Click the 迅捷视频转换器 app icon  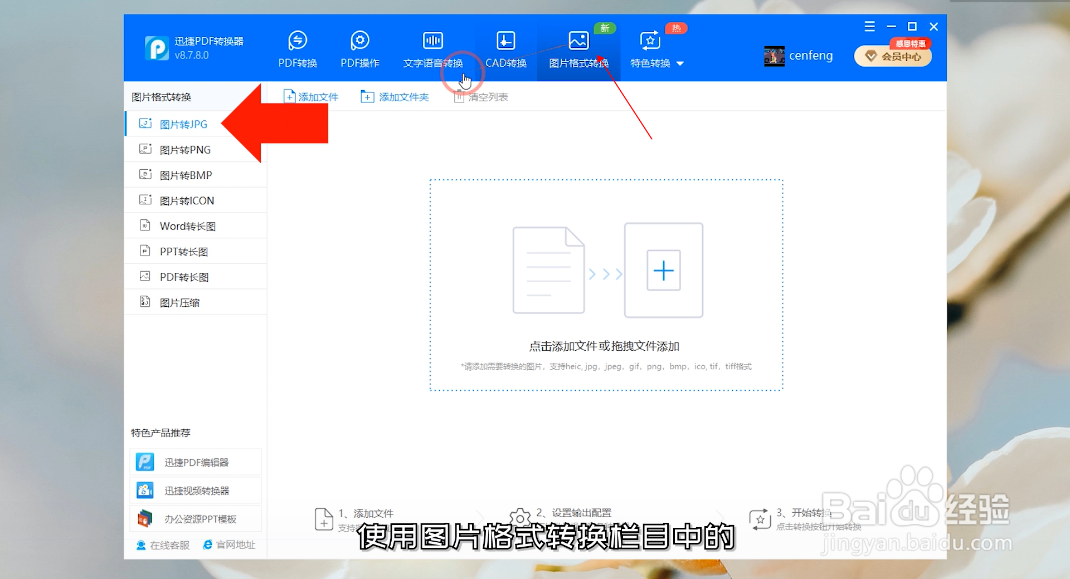click(x=145, y=490)
